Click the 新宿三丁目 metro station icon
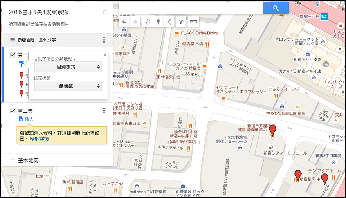This screenshot has width=346, height=198. (324, 16)
